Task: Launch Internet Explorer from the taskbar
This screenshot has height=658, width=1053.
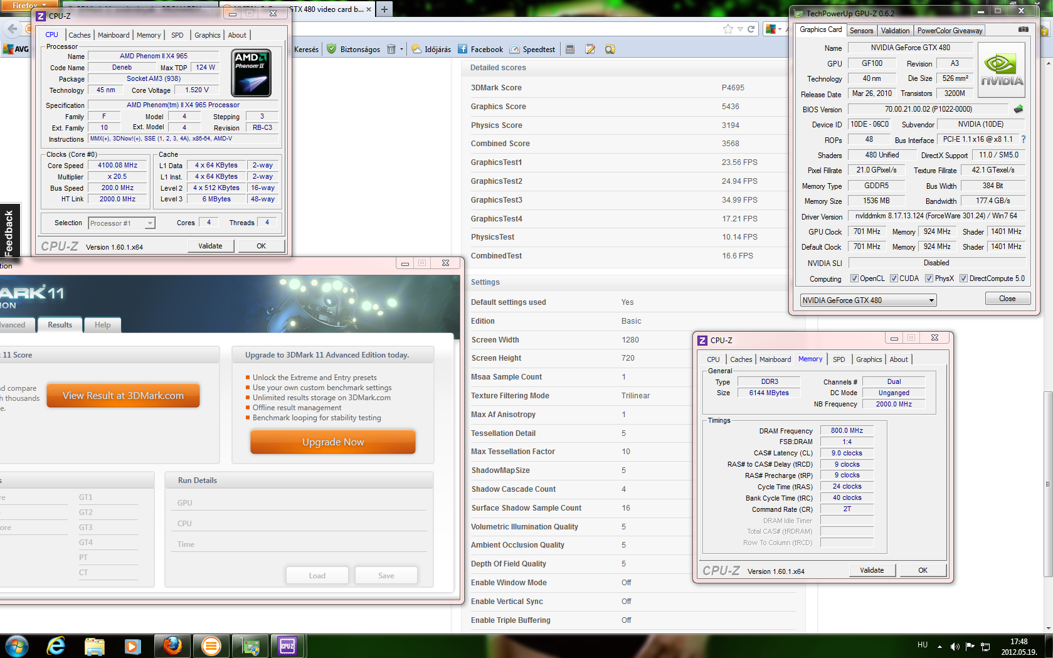Action: 56,645
